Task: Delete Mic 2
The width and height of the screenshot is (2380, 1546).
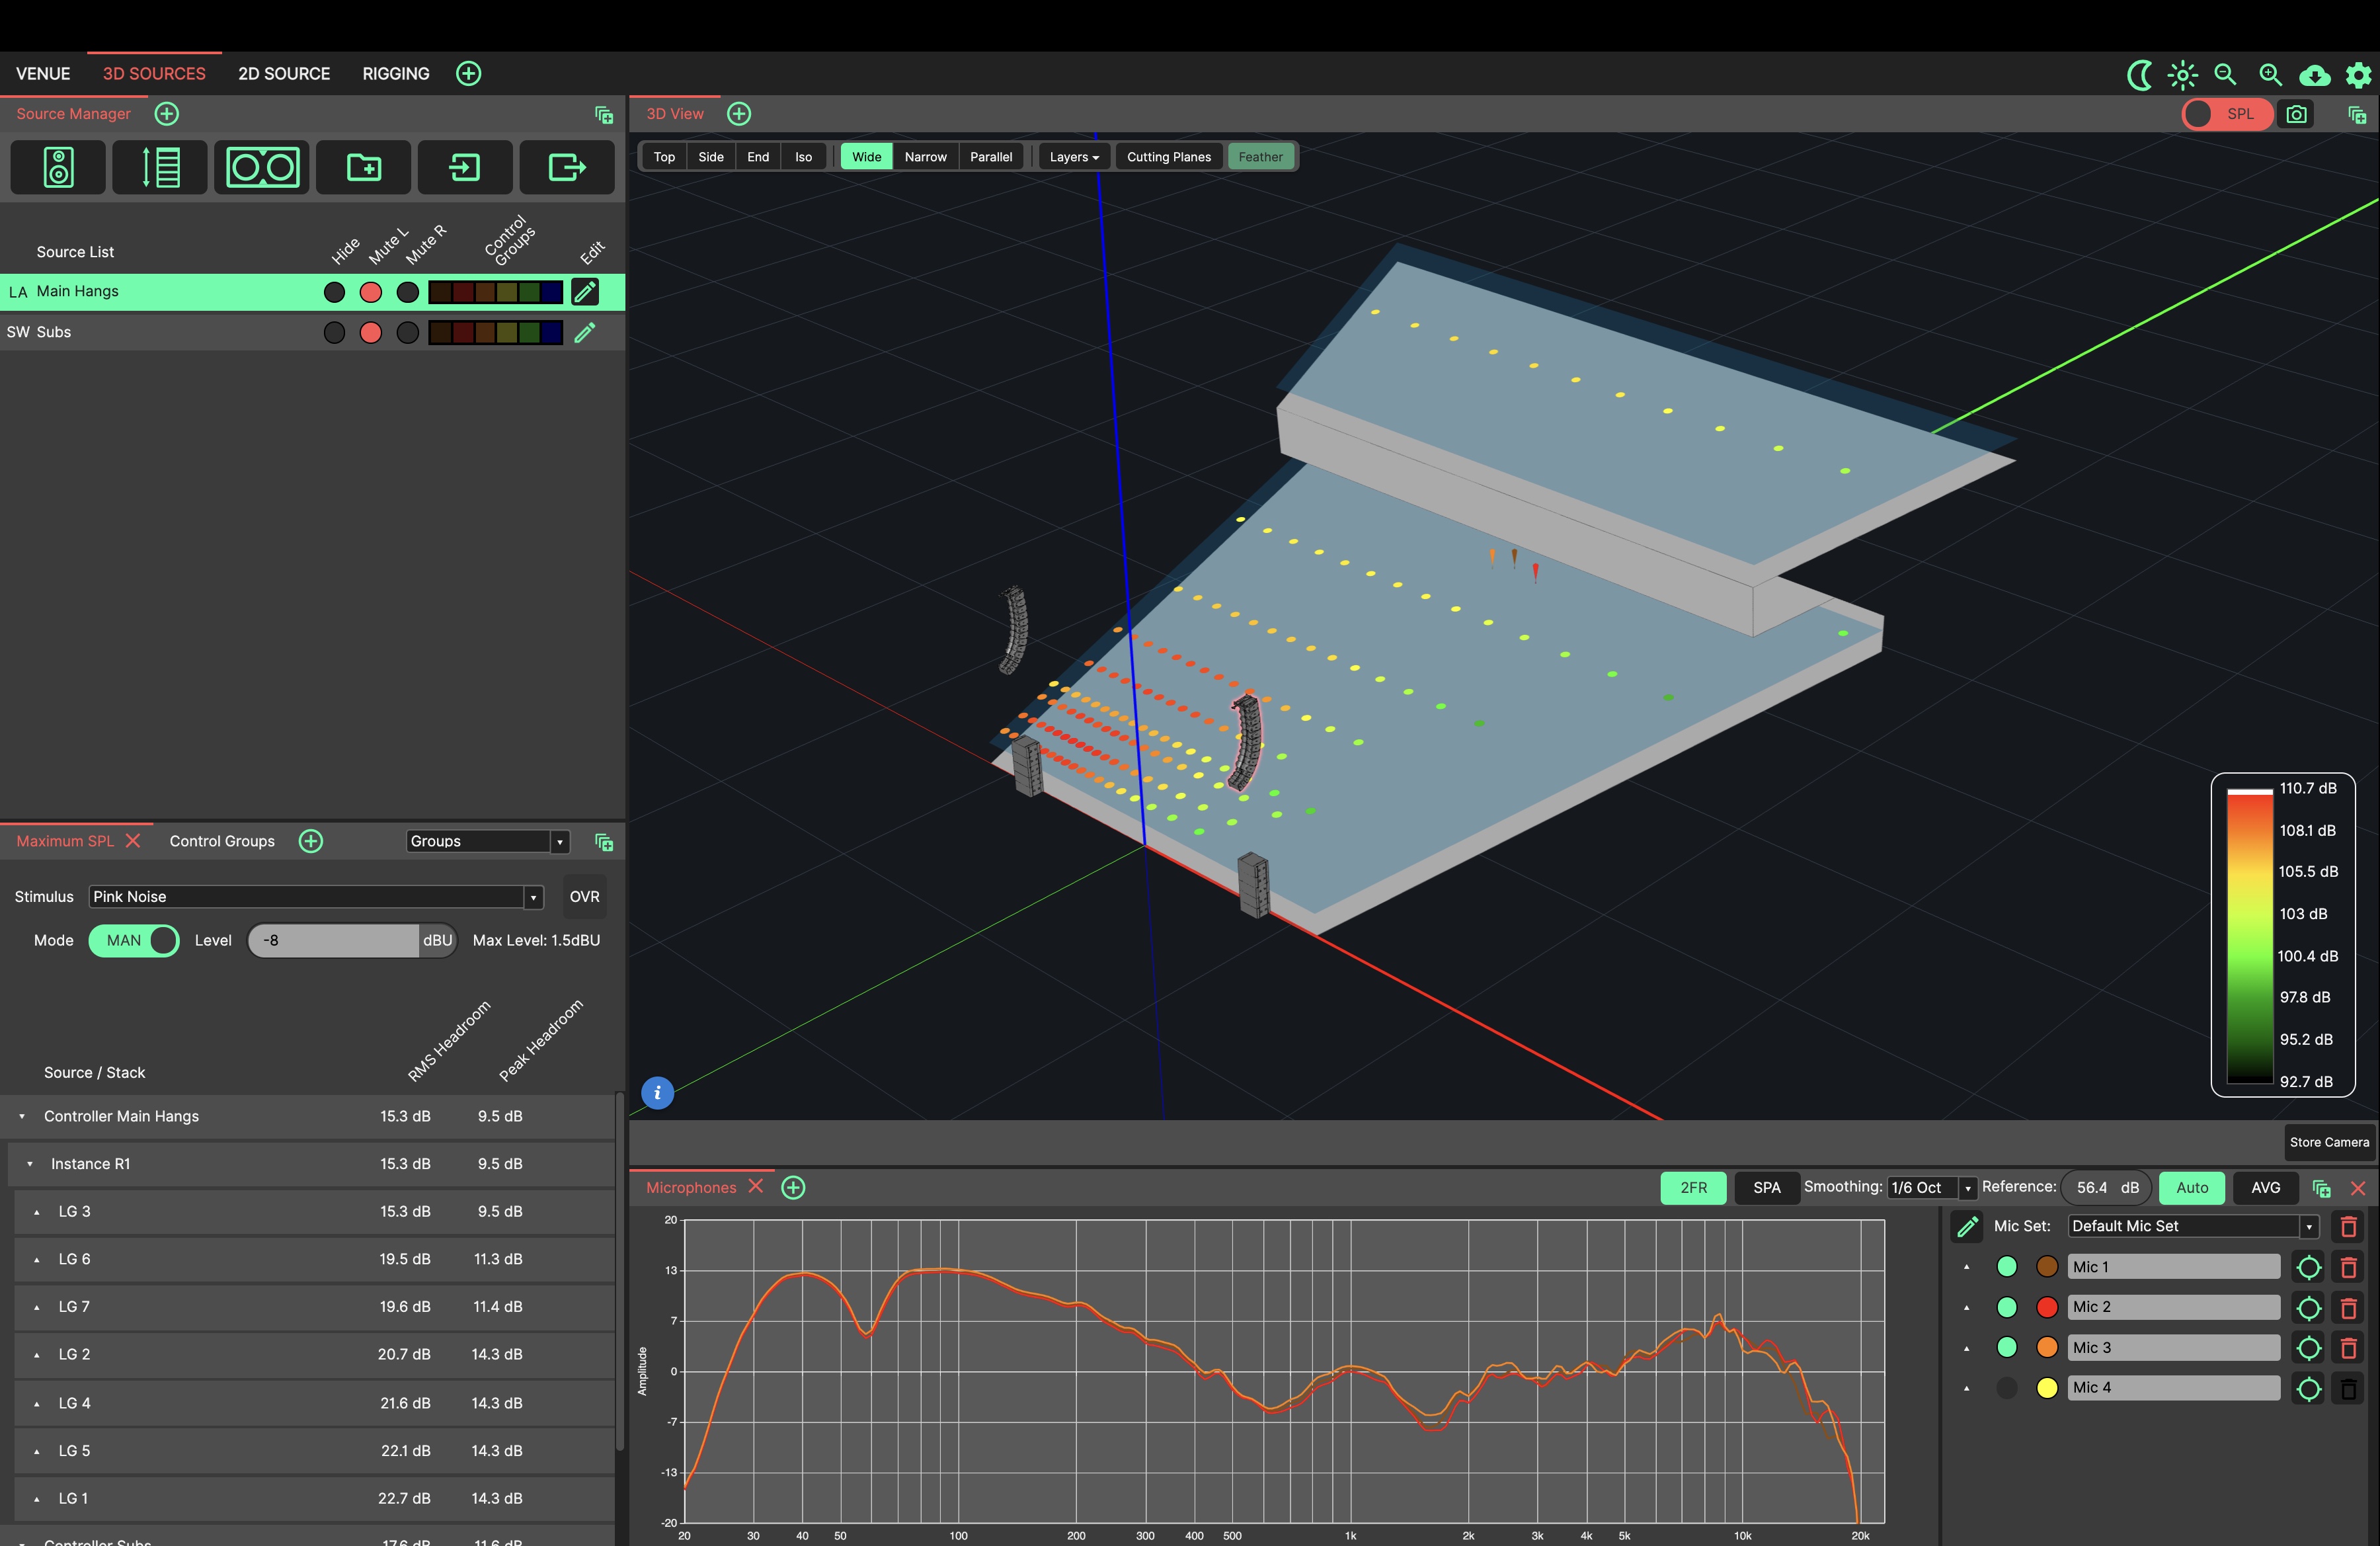Action: coord(2348,1307)
